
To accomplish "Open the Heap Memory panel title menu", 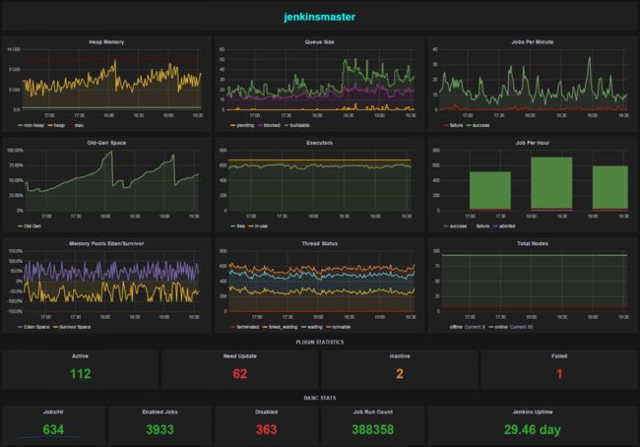I will pos(106,42).
